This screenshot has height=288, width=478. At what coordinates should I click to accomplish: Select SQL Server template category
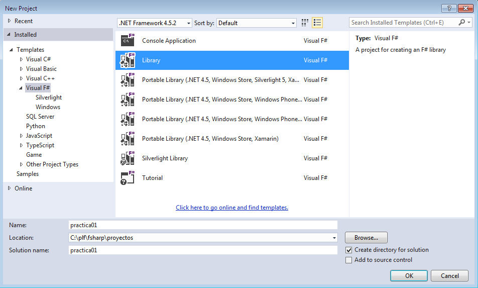[x=40, y=117]
